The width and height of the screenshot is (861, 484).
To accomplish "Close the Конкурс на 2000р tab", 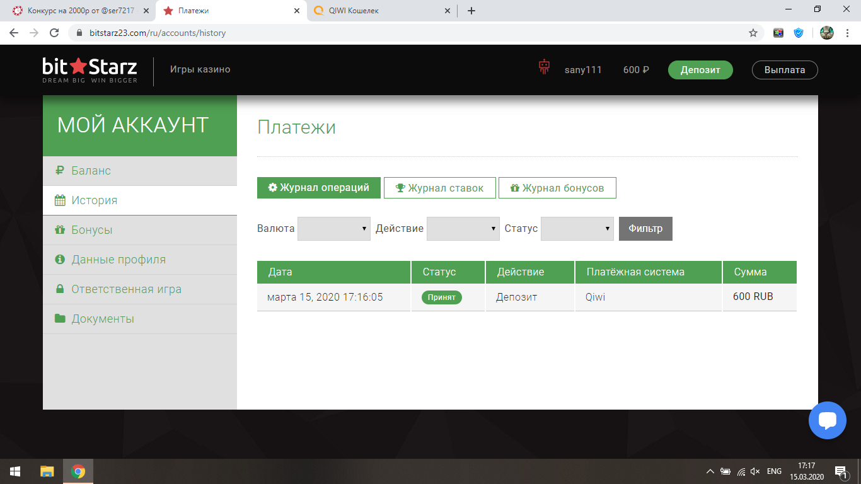I will click(146, 11).
